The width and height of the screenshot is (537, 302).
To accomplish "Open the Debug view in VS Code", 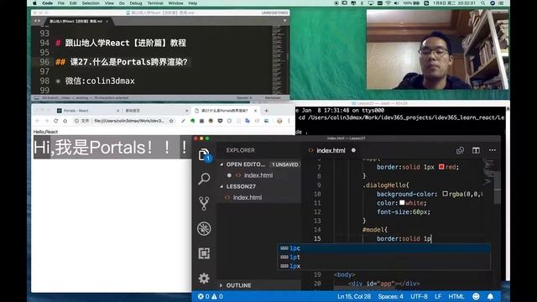I will click(204, 229).
